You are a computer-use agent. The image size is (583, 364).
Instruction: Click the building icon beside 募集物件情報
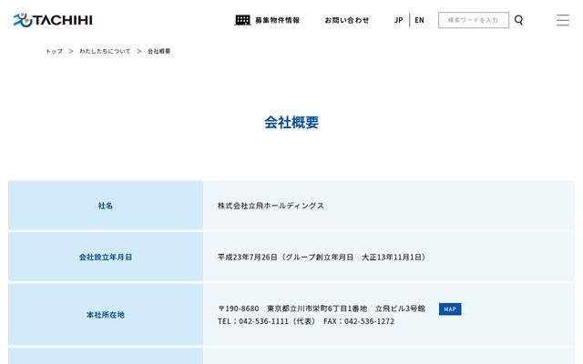click(242, 20)
